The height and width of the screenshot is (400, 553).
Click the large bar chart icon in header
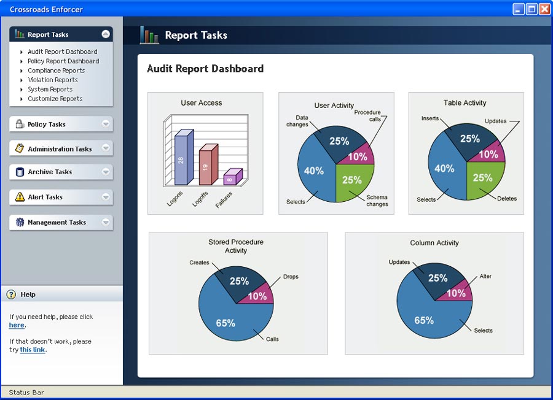tap(149, 35)
